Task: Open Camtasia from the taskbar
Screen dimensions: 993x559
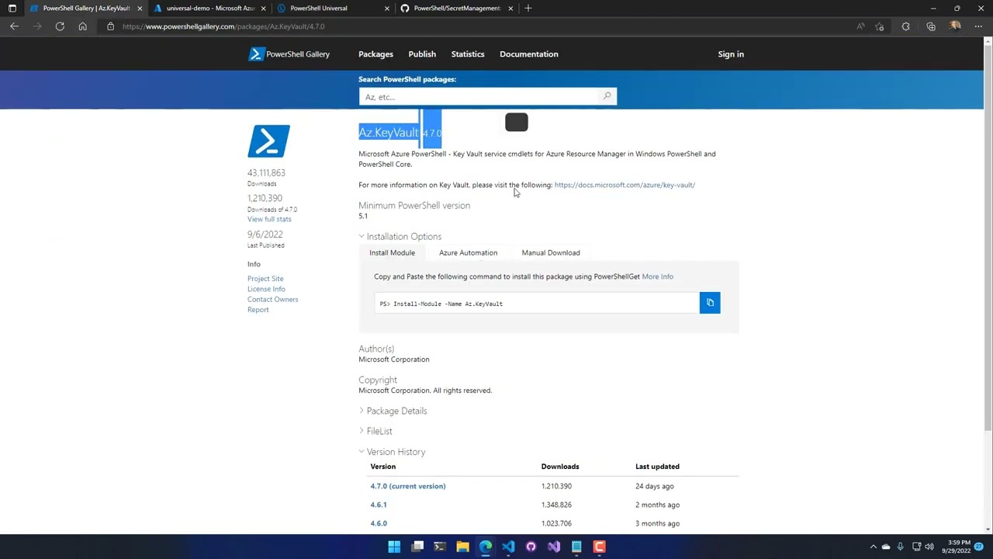Action: point(599,547)
